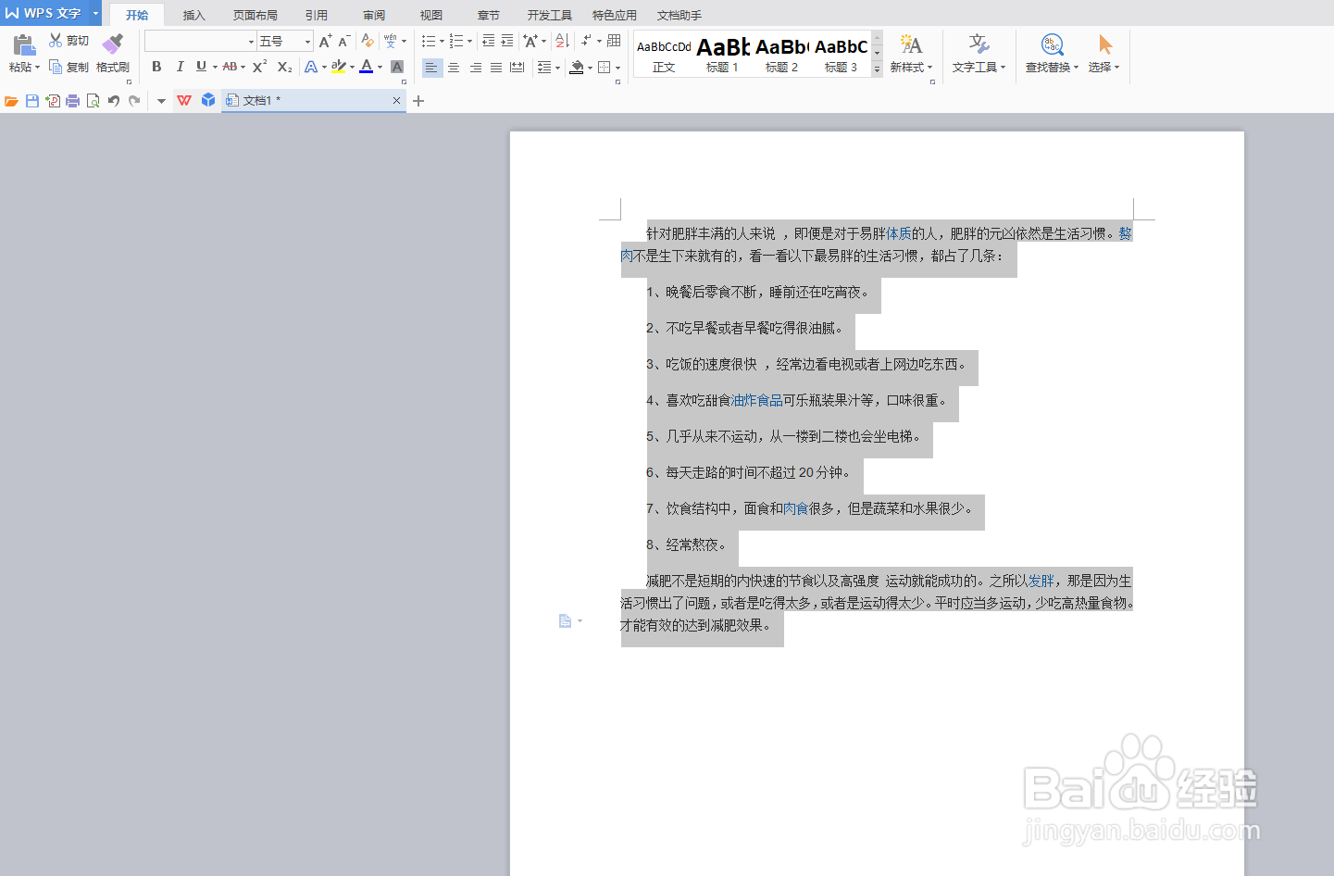The image size is (1334, 876).
Task: Apply yellow text highlighting
Action: [x=339, y=67]
